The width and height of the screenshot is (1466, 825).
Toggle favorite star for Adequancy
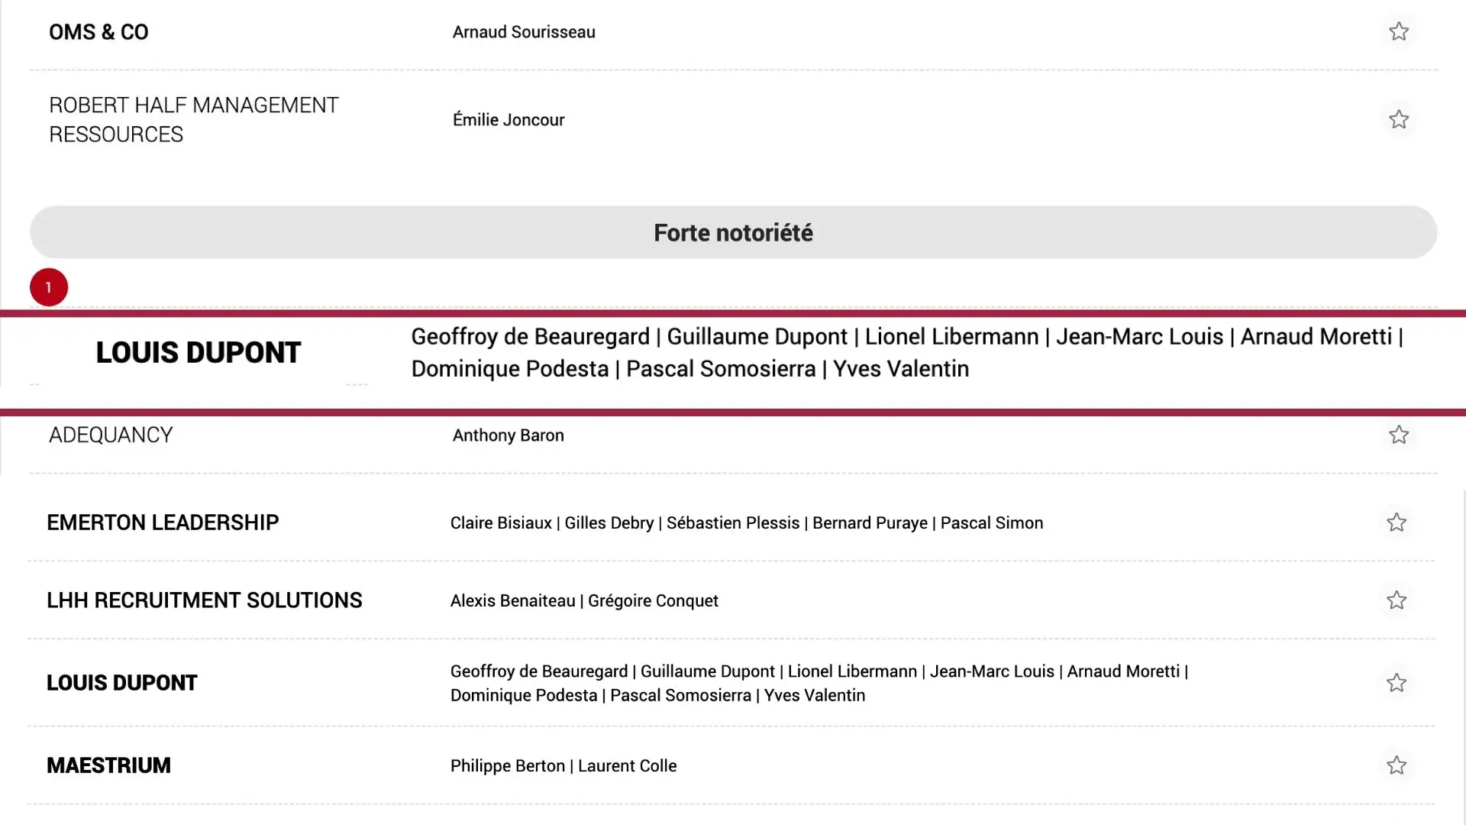pyautogui.click(x=1398, y=435)
